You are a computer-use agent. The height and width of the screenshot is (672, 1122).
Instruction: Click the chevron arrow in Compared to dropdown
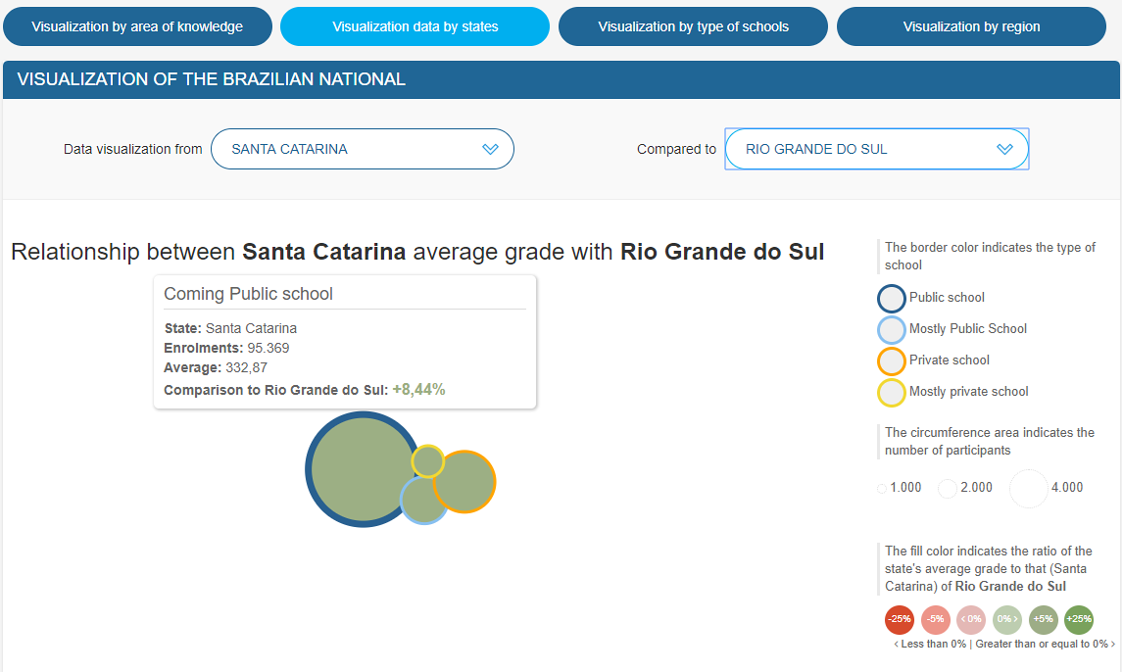pos(1004,149)
